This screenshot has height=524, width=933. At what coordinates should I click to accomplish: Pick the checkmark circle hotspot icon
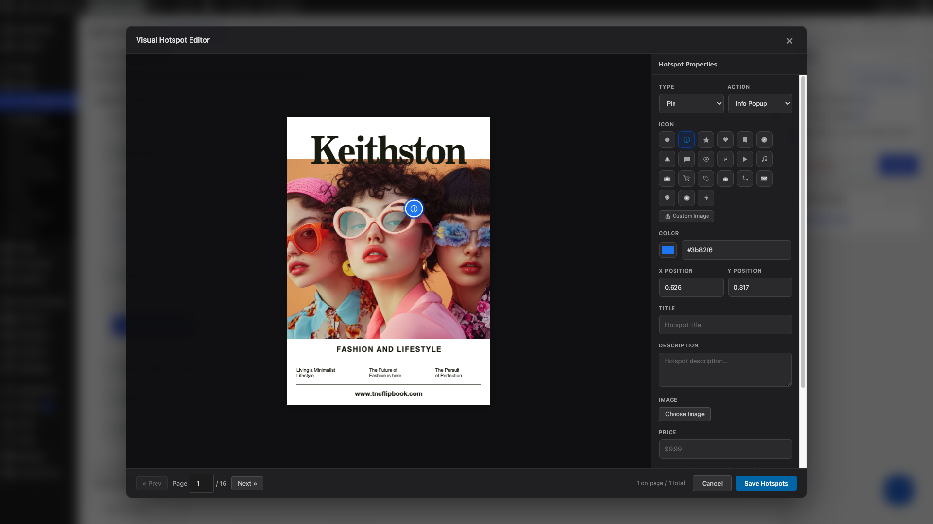coord(764,140)
